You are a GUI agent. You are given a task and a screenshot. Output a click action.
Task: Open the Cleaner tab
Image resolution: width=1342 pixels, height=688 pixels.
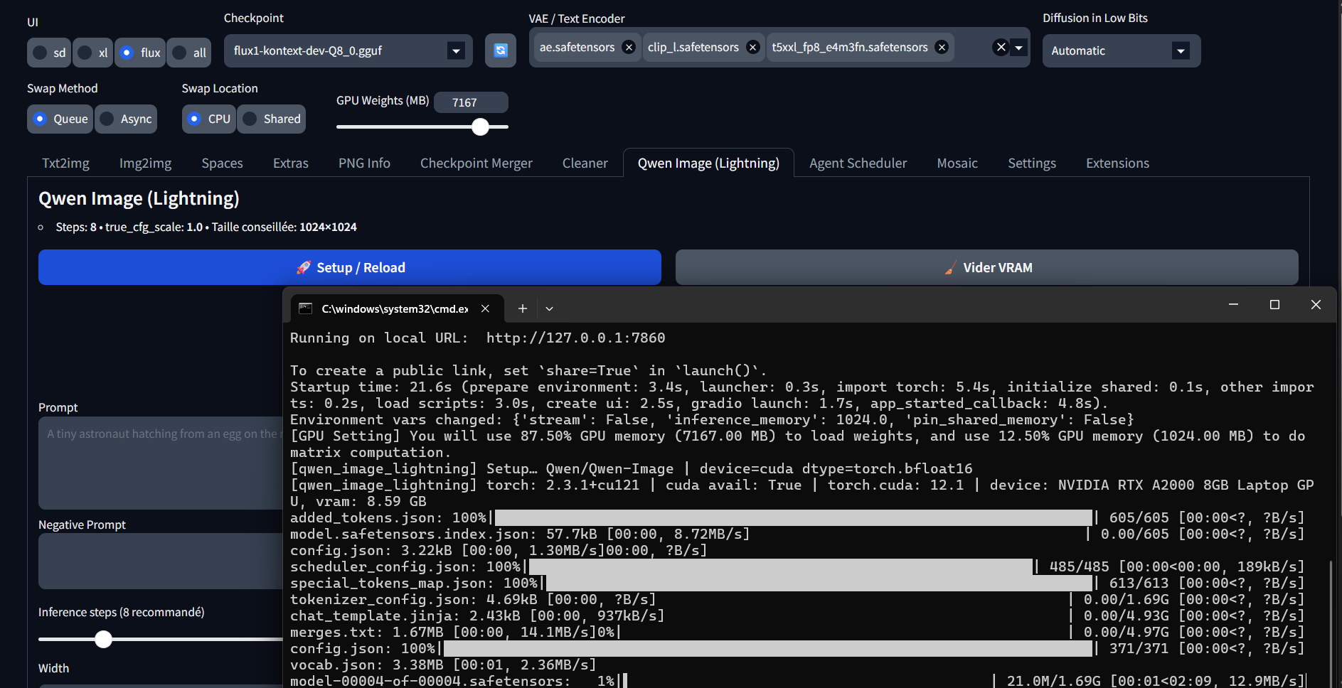tap(585, 163)
